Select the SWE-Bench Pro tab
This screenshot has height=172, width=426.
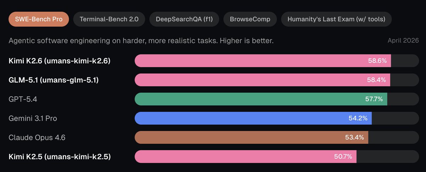[39, 19]
